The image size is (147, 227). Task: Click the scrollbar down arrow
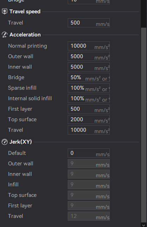[x=144, y=225]
